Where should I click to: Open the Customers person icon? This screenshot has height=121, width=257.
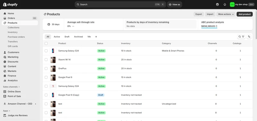[x=5, y=52]
